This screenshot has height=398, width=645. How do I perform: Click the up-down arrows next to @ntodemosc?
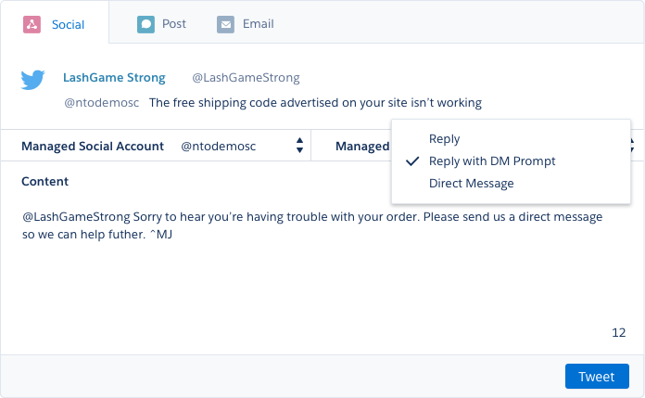tap(300, 146)
